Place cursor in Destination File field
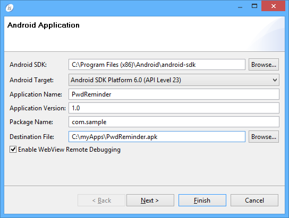 (157, 137)
